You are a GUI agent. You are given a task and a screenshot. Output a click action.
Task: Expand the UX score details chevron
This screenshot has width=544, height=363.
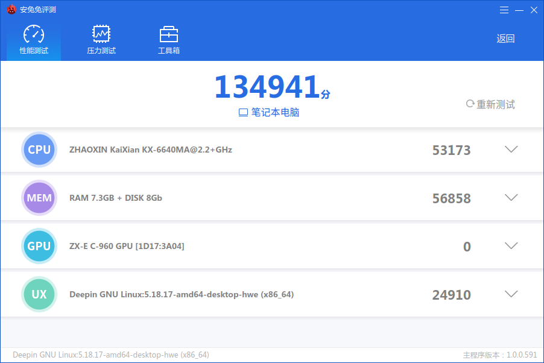[511, 294]
